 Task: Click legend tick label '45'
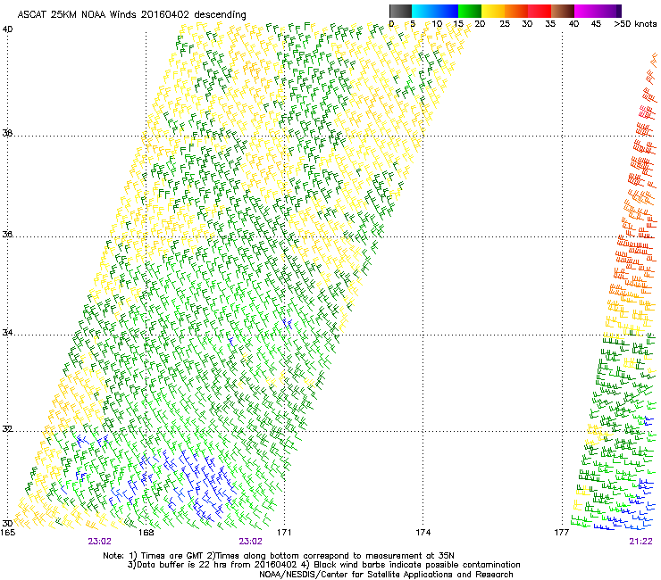tap(596, 24)
